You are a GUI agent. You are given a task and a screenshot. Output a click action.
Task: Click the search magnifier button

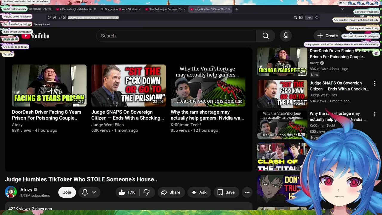pyautogui.click(x=266, y=36)
